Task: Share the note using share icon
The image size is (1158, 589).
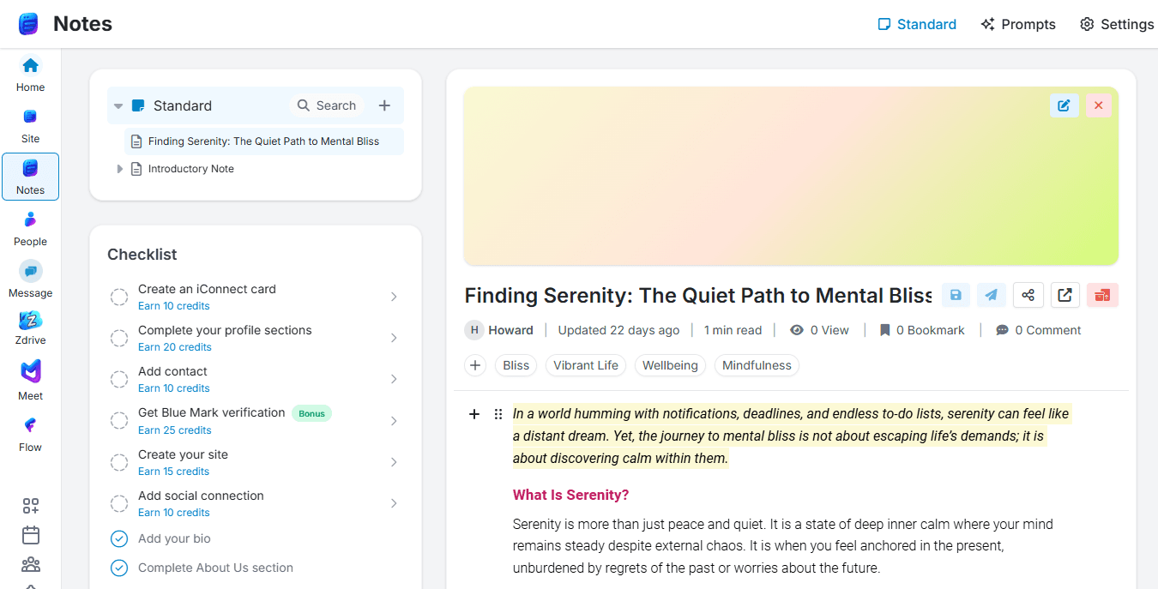Action: click(x=1028, y=295)
